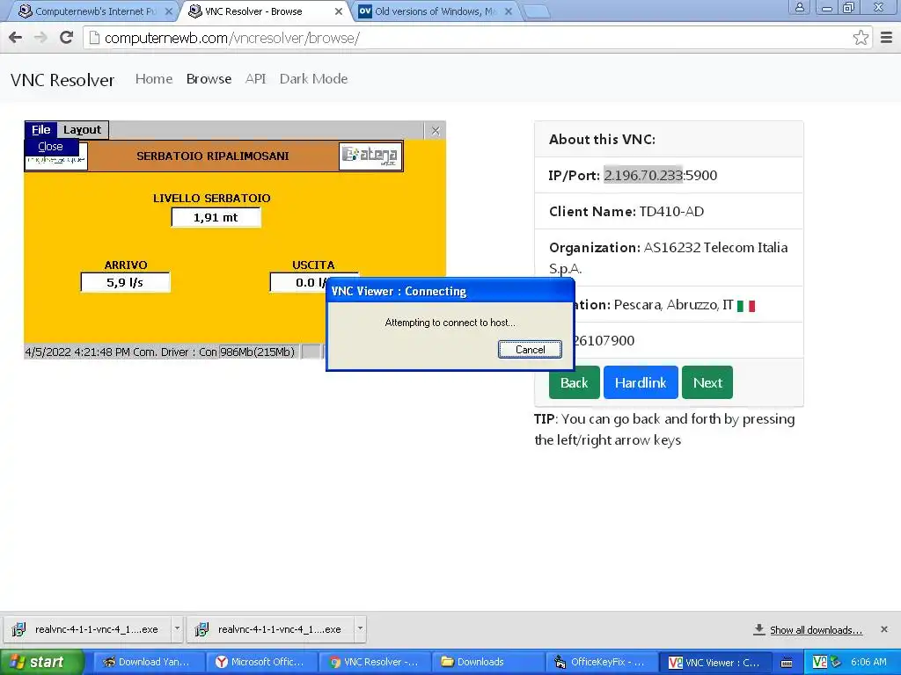The width and height of the screenshot is (901, 675).
Task: Click the browser forward arrow
Action: pyautogui.click(x=40, y=38)
